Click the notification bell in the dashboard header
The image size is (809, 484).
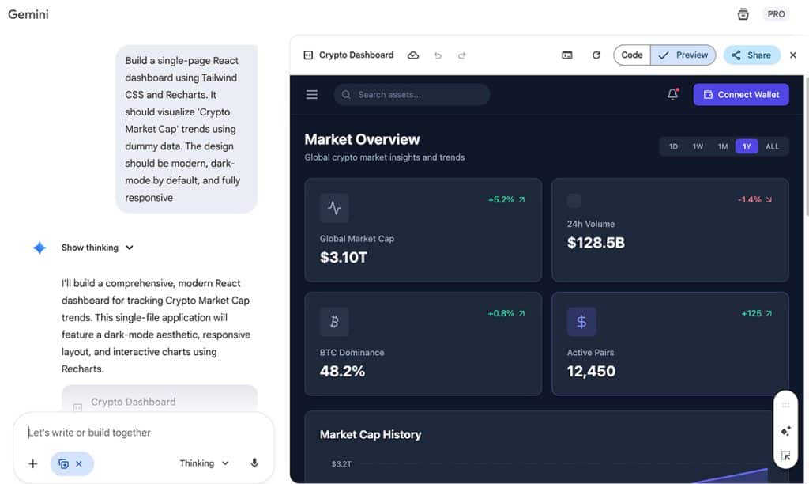coord(672,94)
